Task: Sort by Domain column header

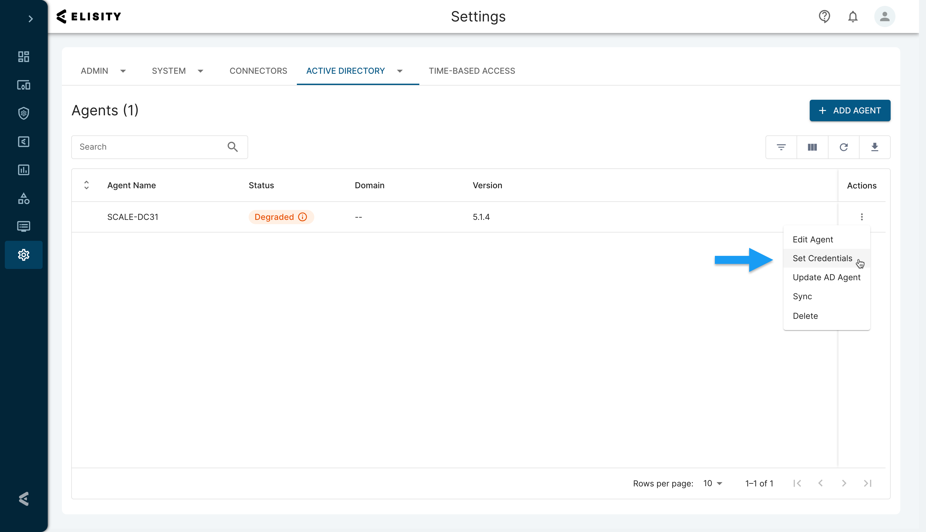Action: pos(369,185)
